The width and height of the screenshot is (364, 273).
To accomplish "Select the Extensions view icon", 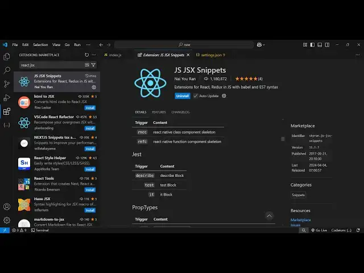I will point(7,111).
